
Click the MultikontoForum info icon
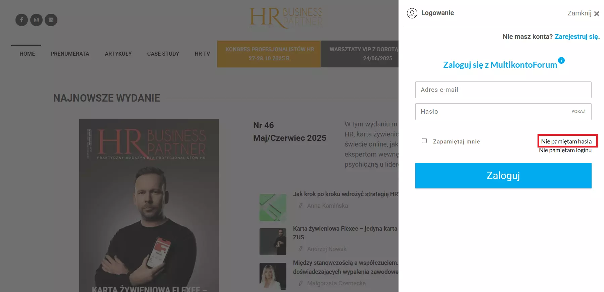coord(561,60)
